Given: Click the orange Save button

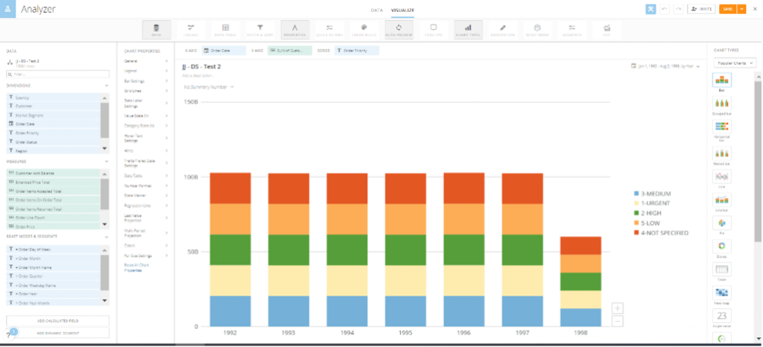Looking at the screenshot, I should click(x=728, y=9).
